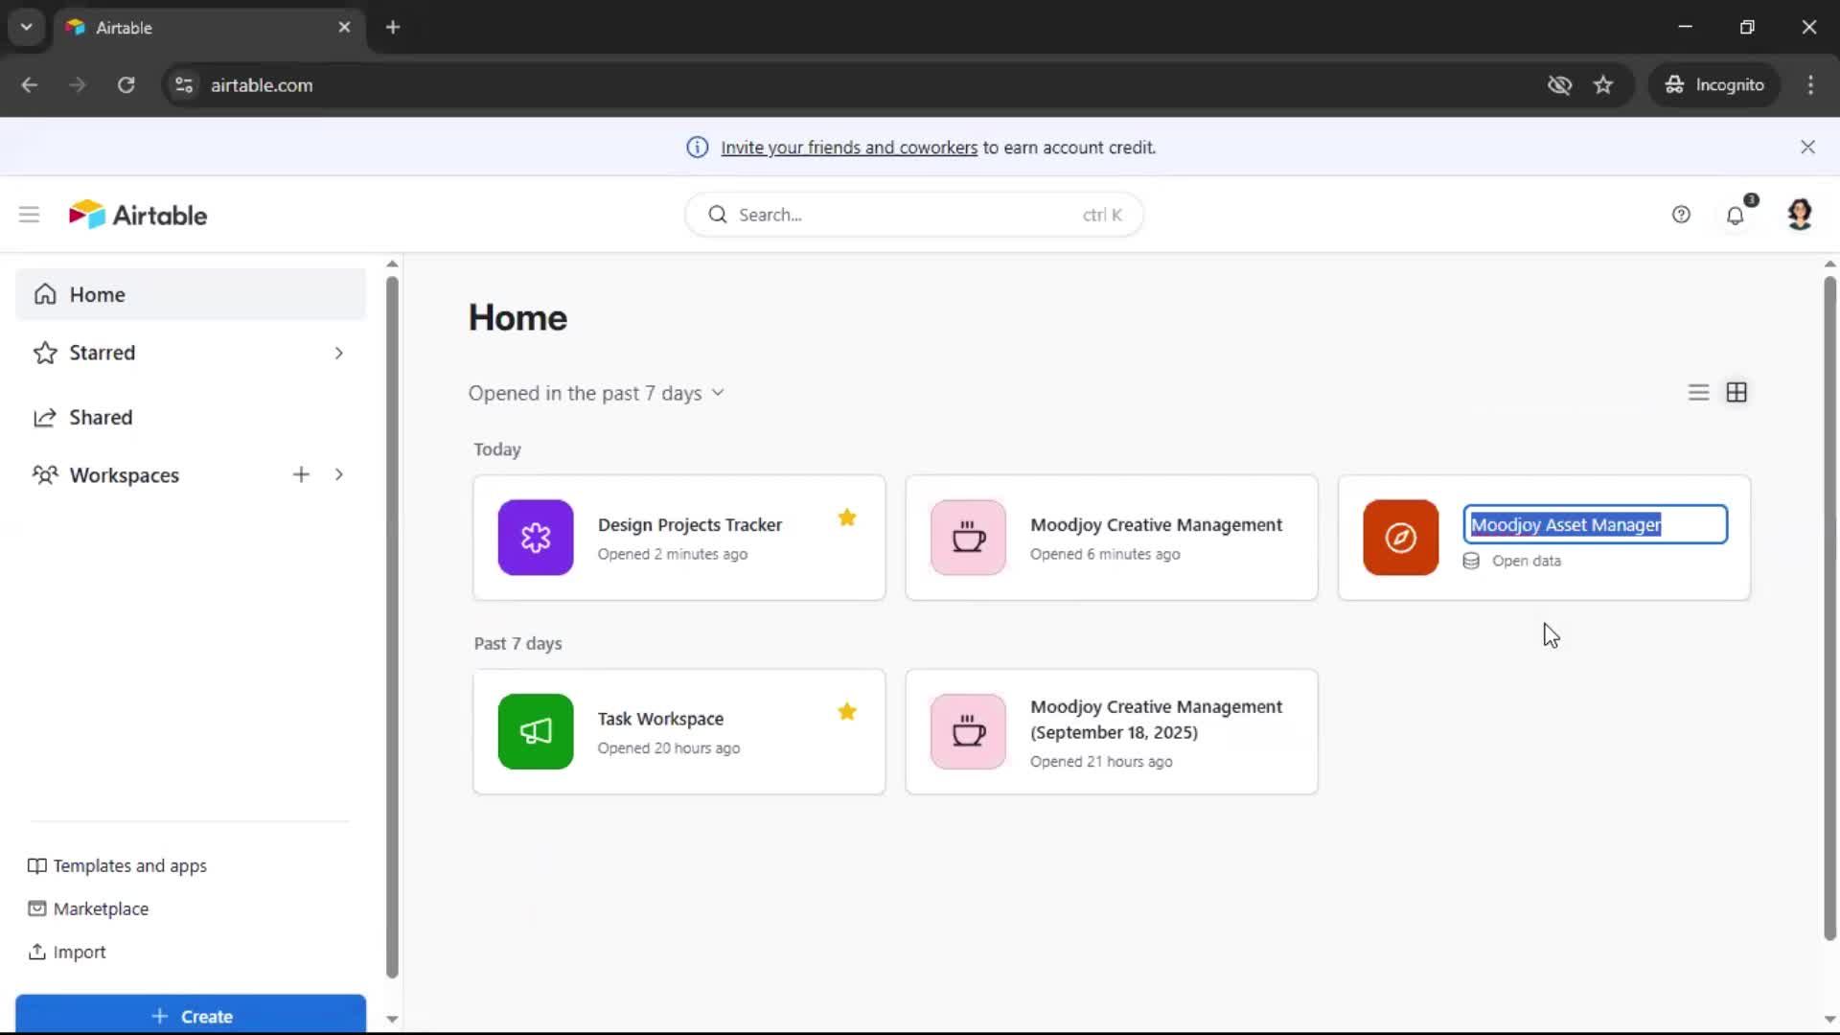The height and width of the screenshot is (1035, 1840).
Task: Click the tracking protection eye icon
Action: tap(1559, 84)
